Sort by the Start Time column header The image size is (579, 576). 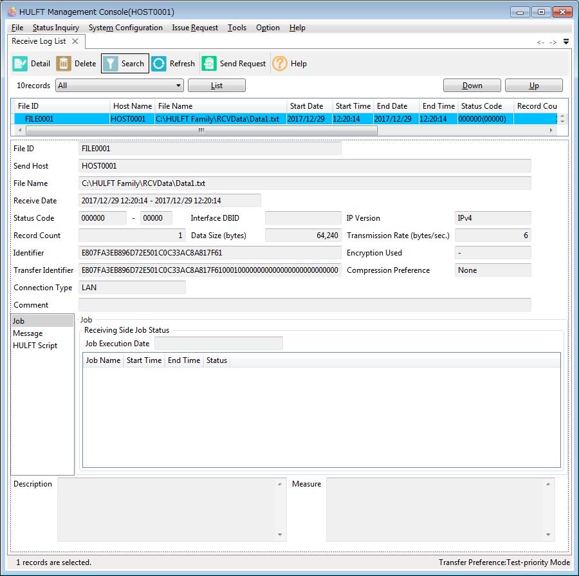pyautogui.click(x=353, y=106)
